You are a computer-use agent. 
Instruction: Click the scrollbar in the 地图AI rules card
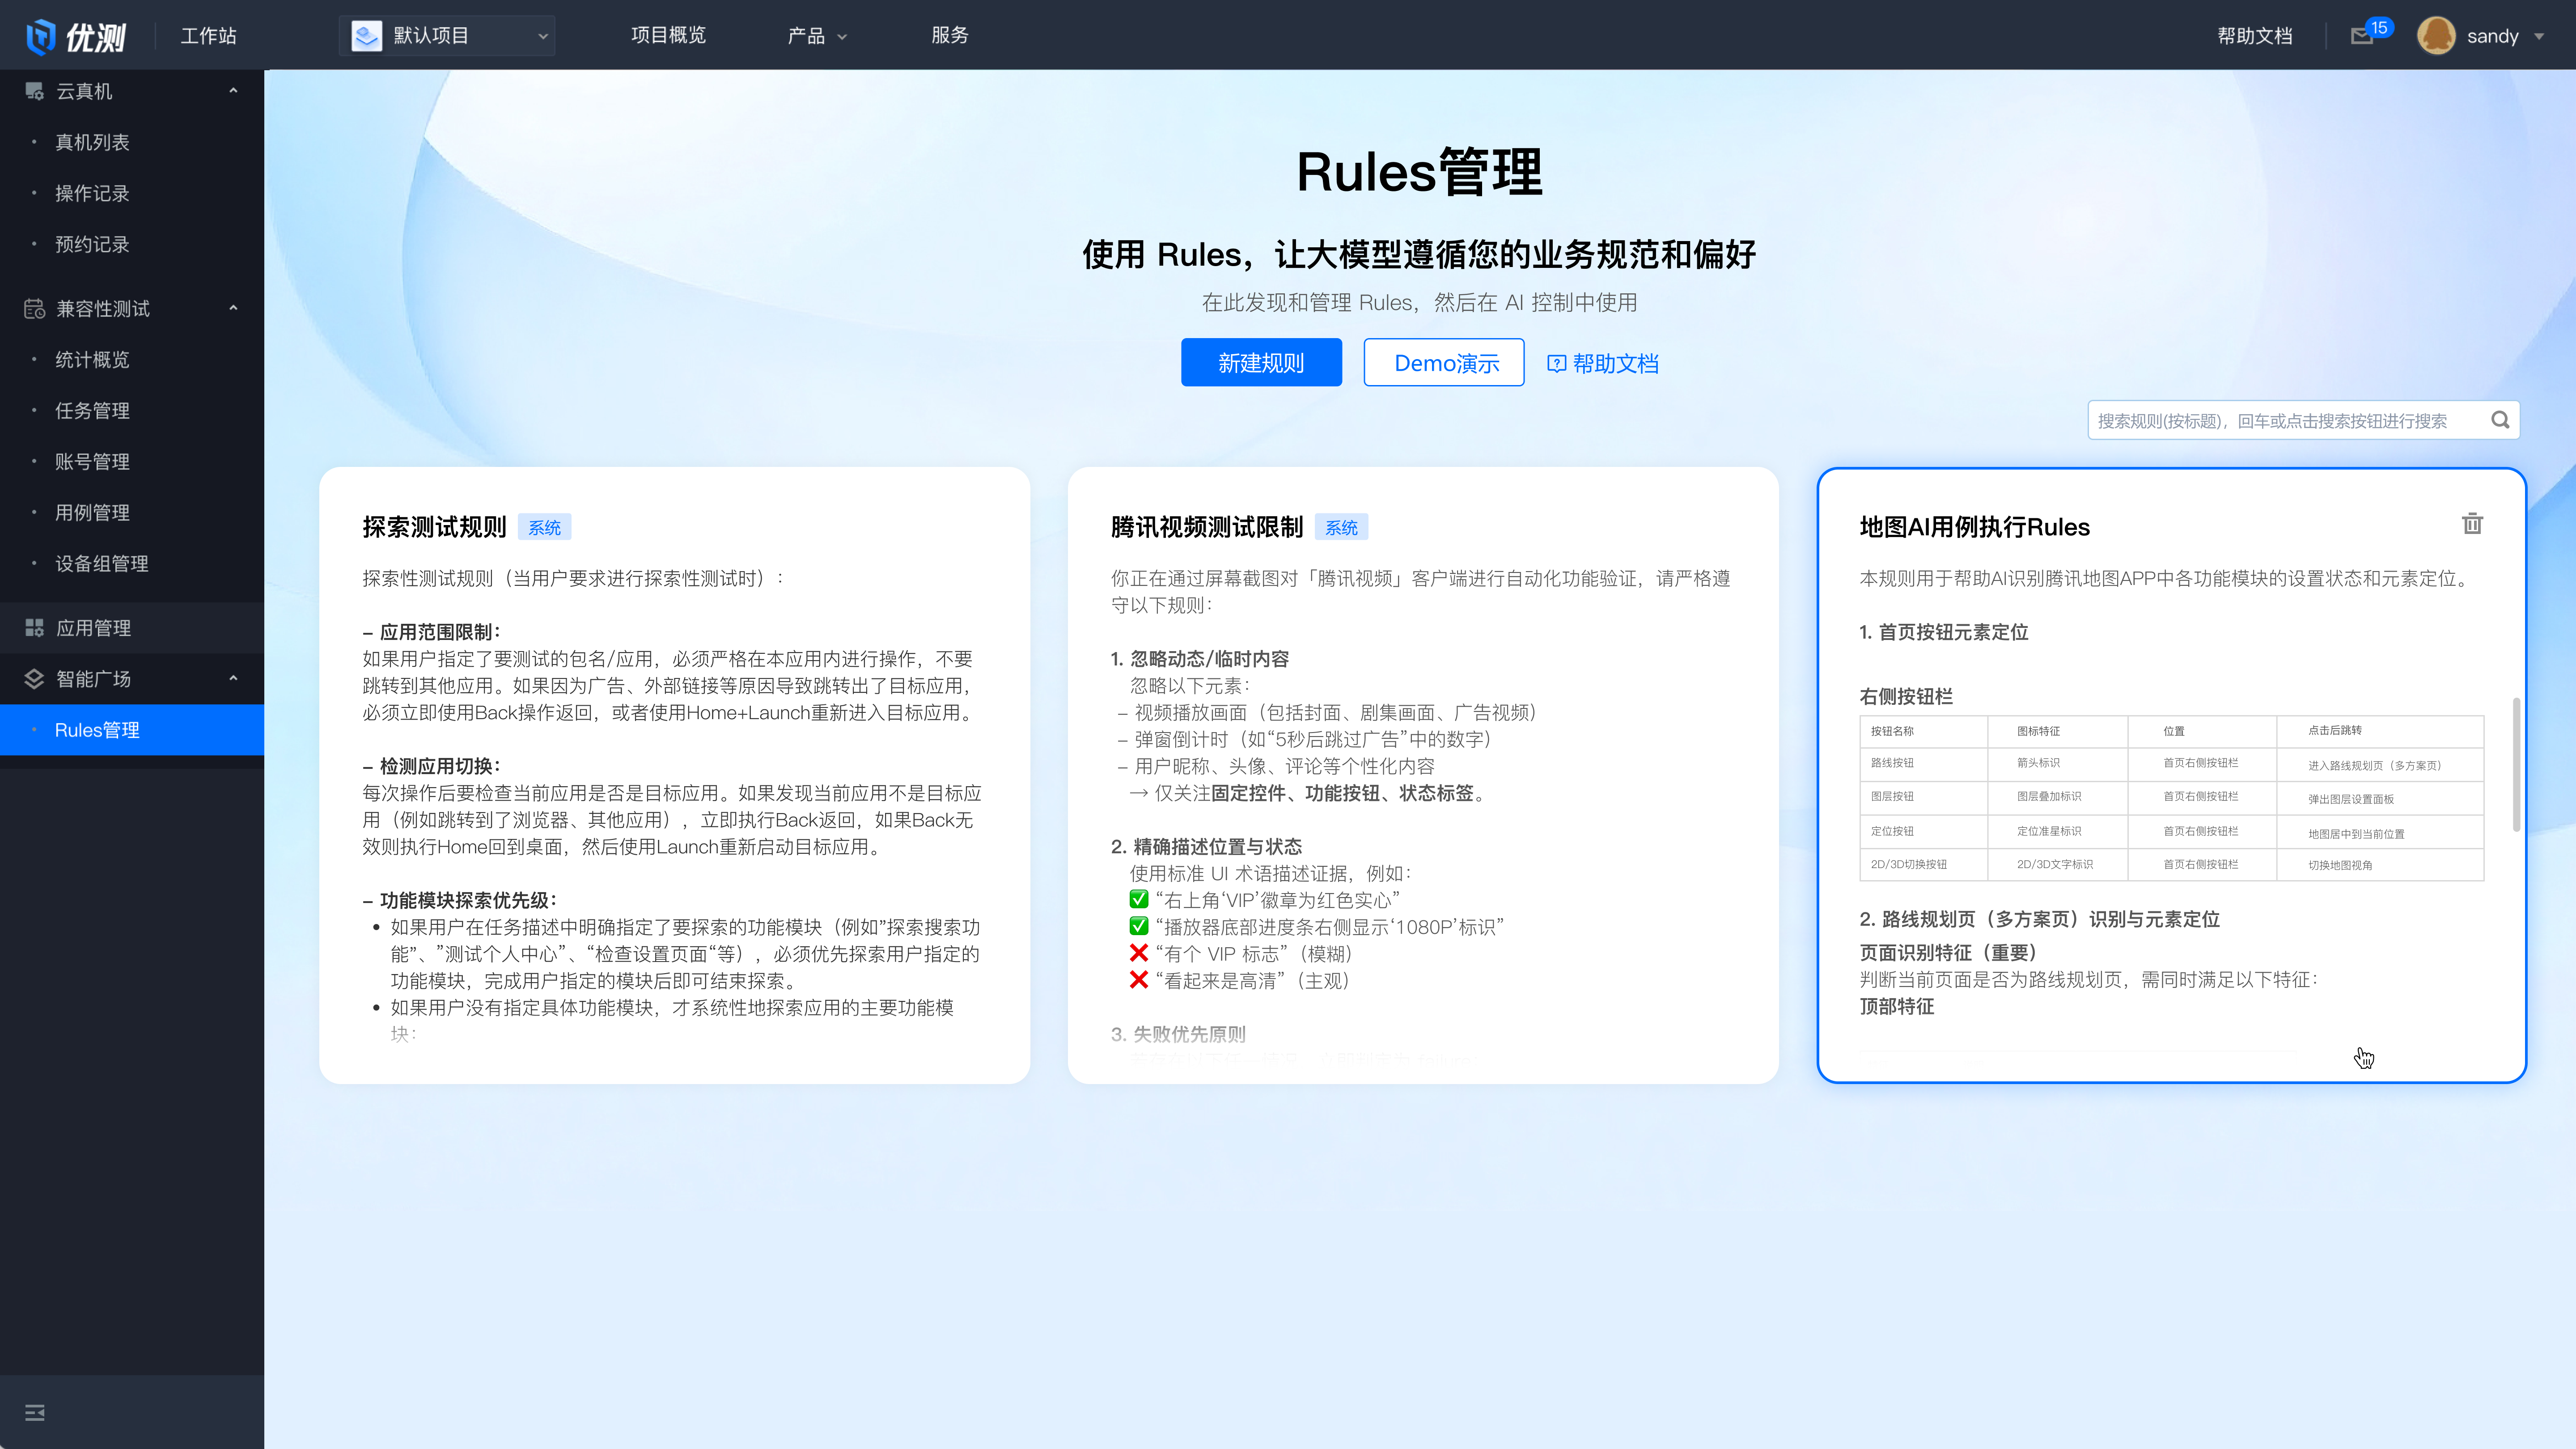click(x=2516, y=765)
